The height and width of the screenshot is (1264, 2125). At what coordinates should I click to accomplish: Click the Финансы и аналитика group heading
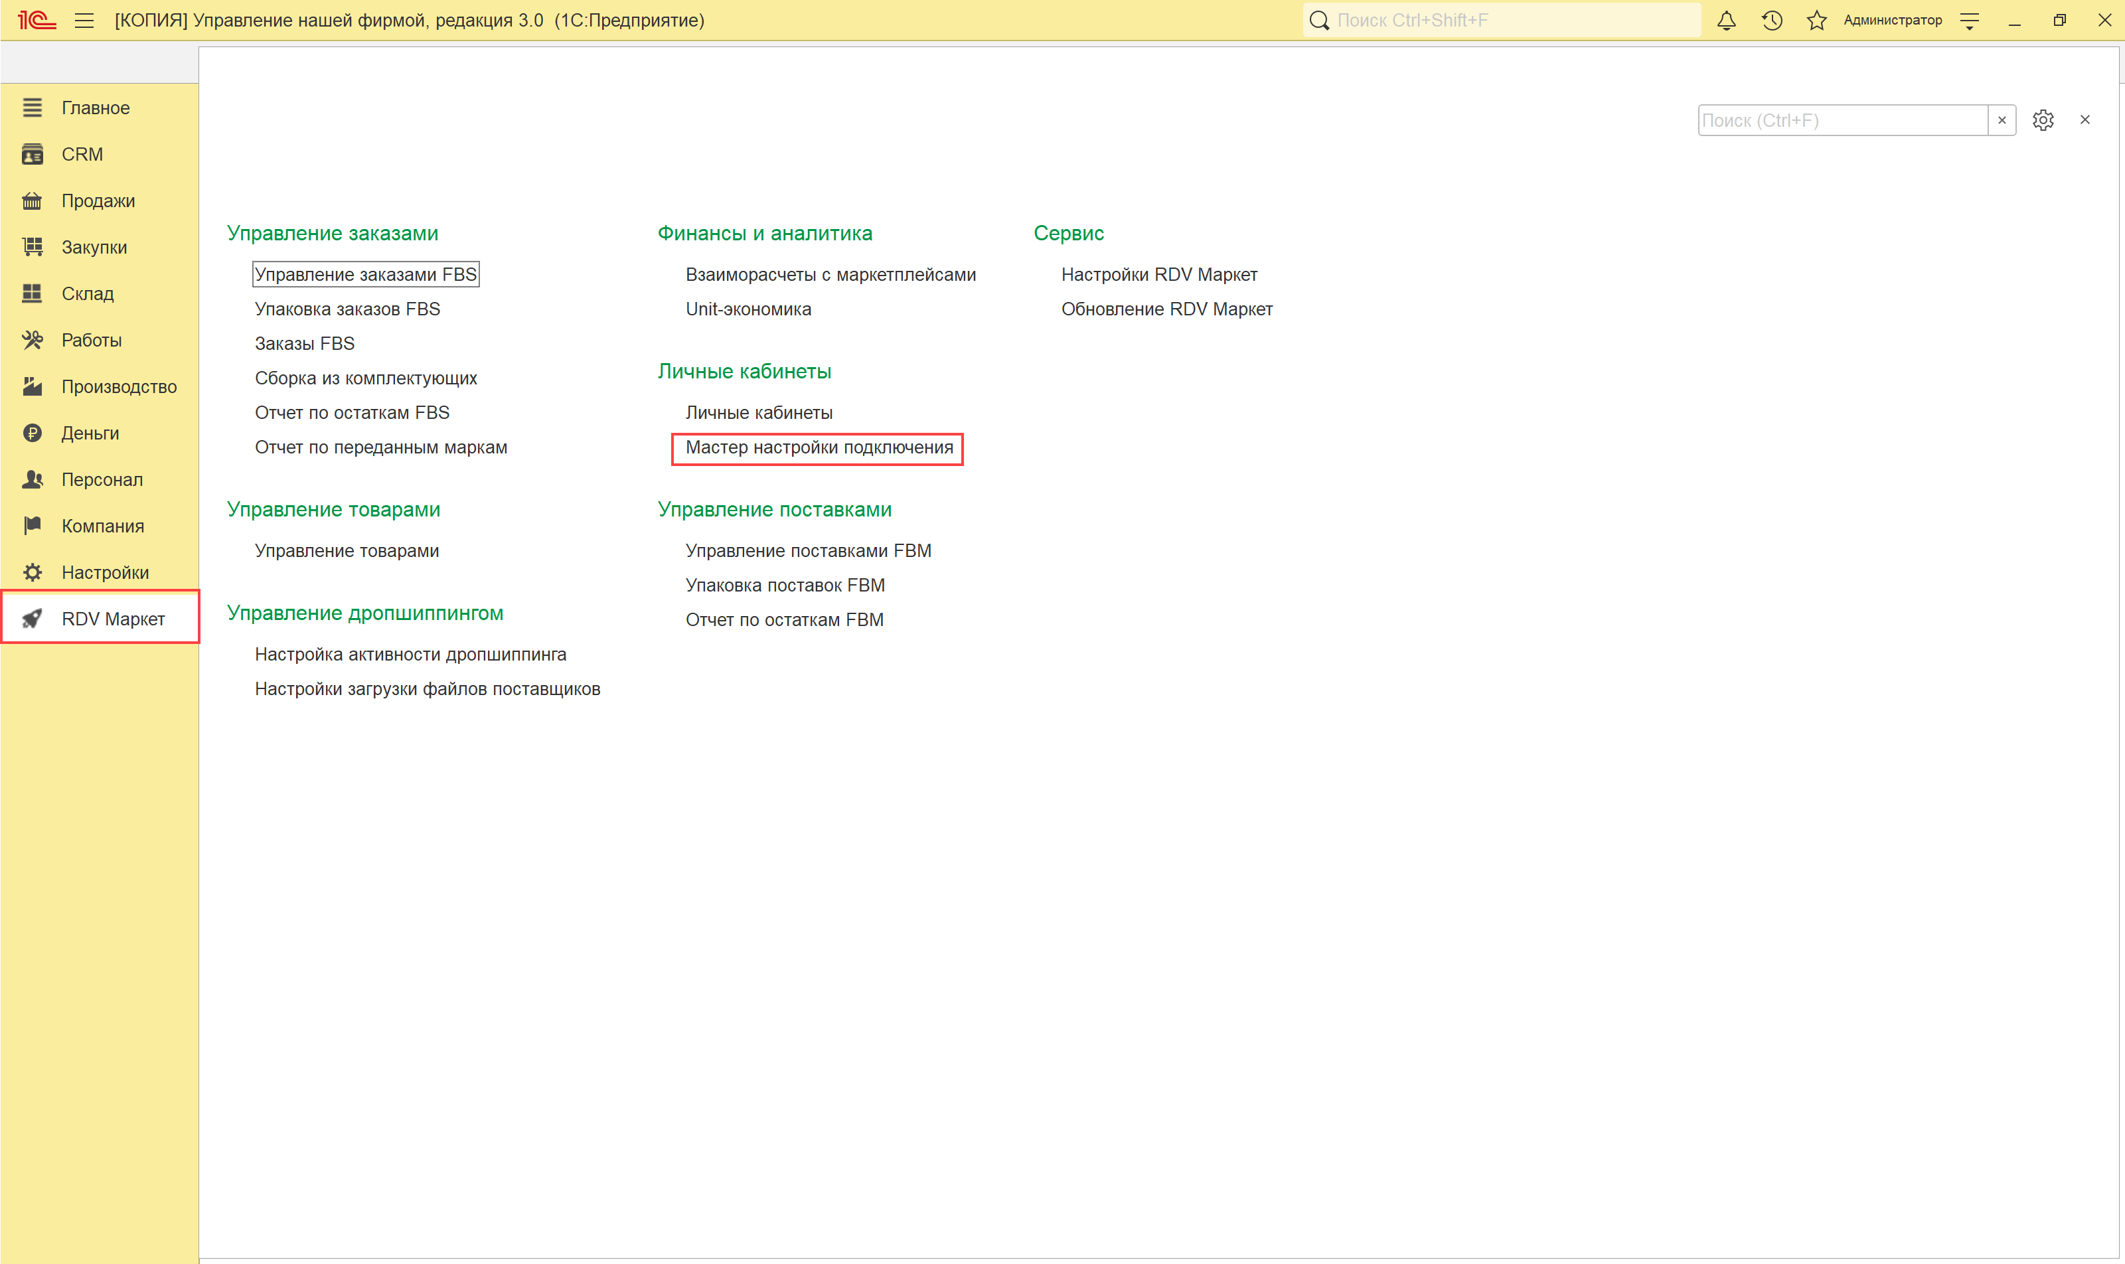pos(765,232)
